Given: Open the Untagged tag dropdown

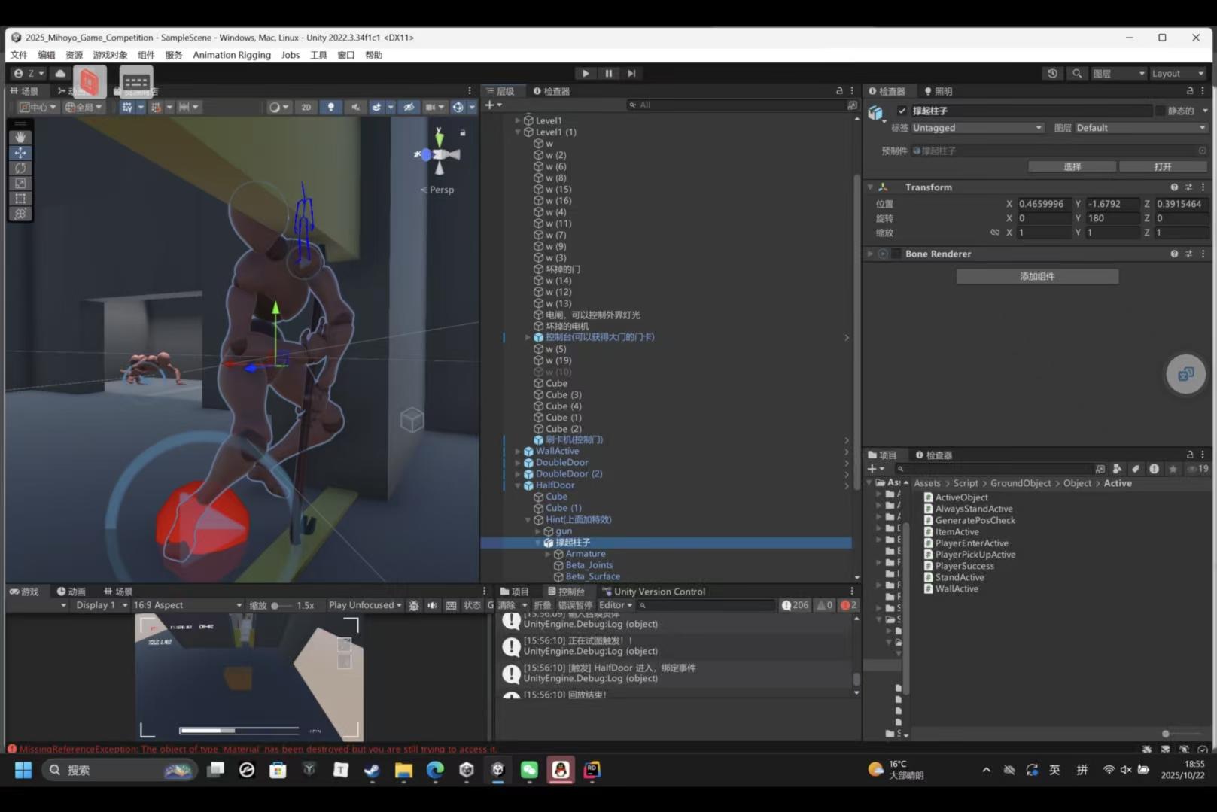Looking at the screenshot, I should click(x=976, y=128).
